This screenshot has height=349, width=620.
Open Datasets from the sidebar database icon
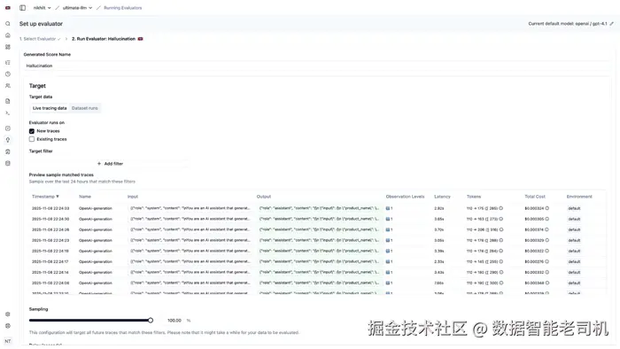7,163
